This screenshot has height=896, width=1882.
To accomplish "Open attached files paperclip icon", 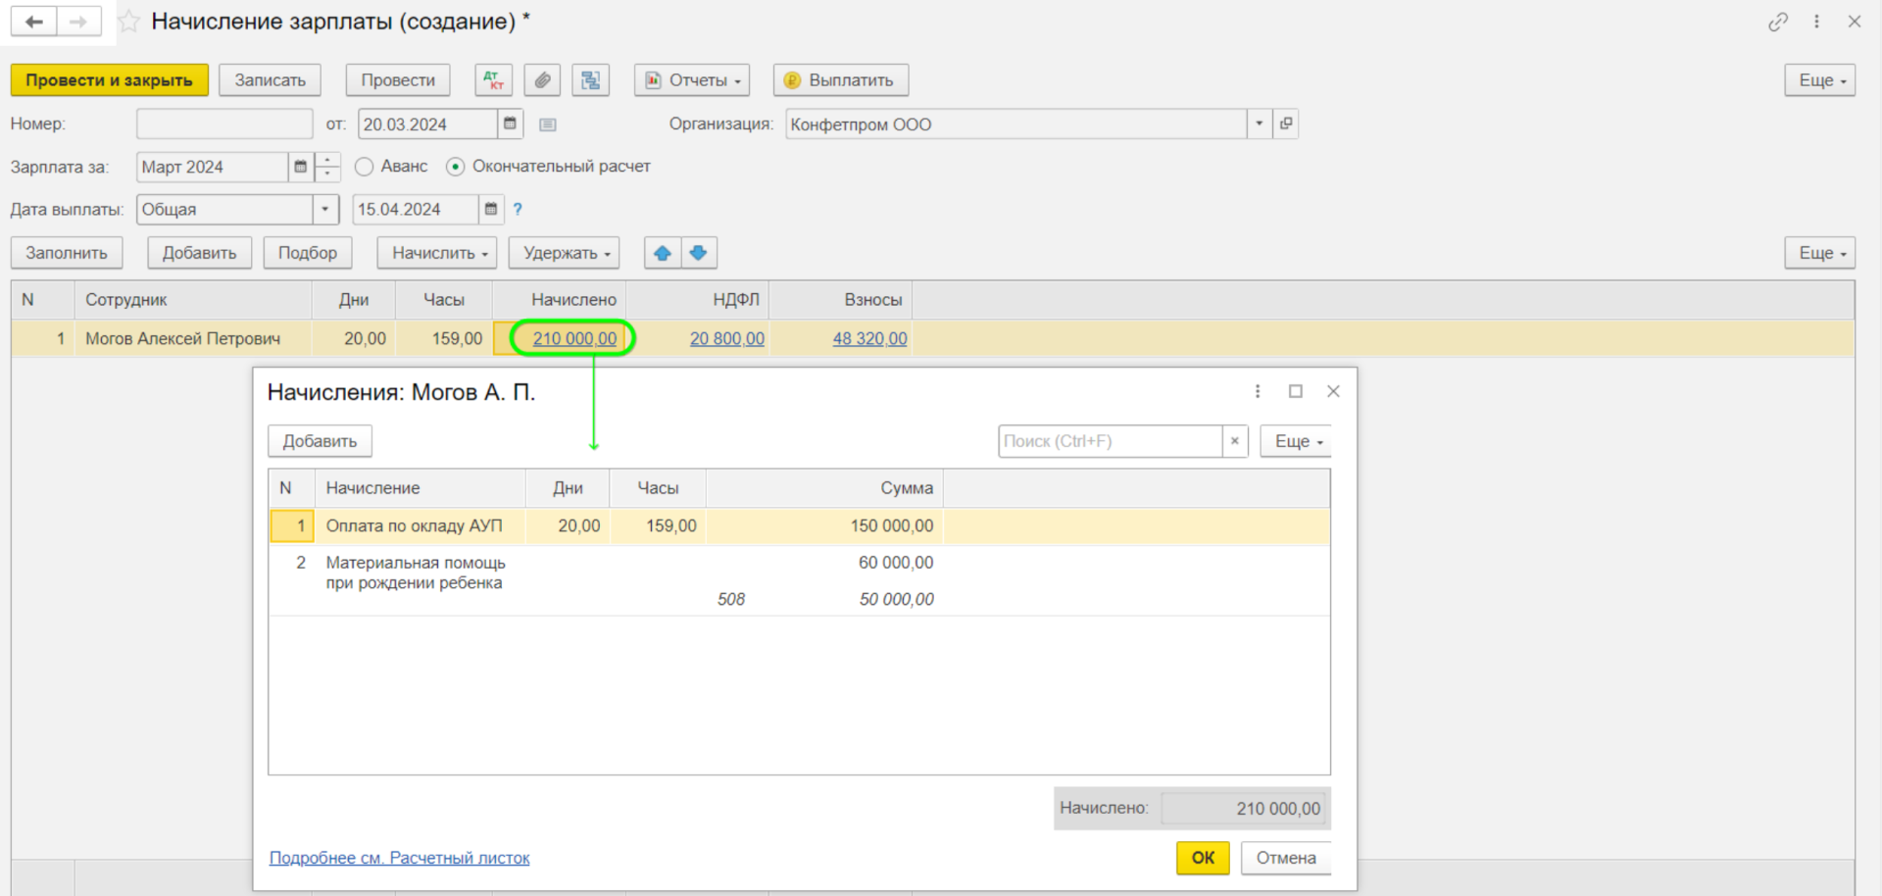I will tap(542, 80).
